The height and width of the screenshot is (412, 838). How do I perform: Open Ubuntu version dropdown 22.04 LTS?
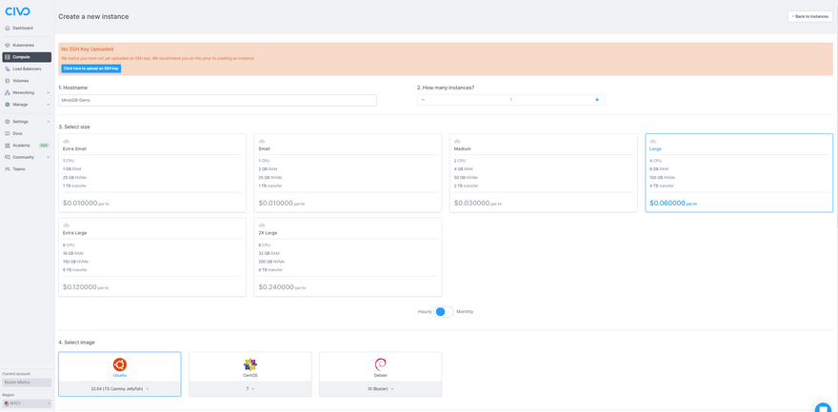[x=120, y=389]
